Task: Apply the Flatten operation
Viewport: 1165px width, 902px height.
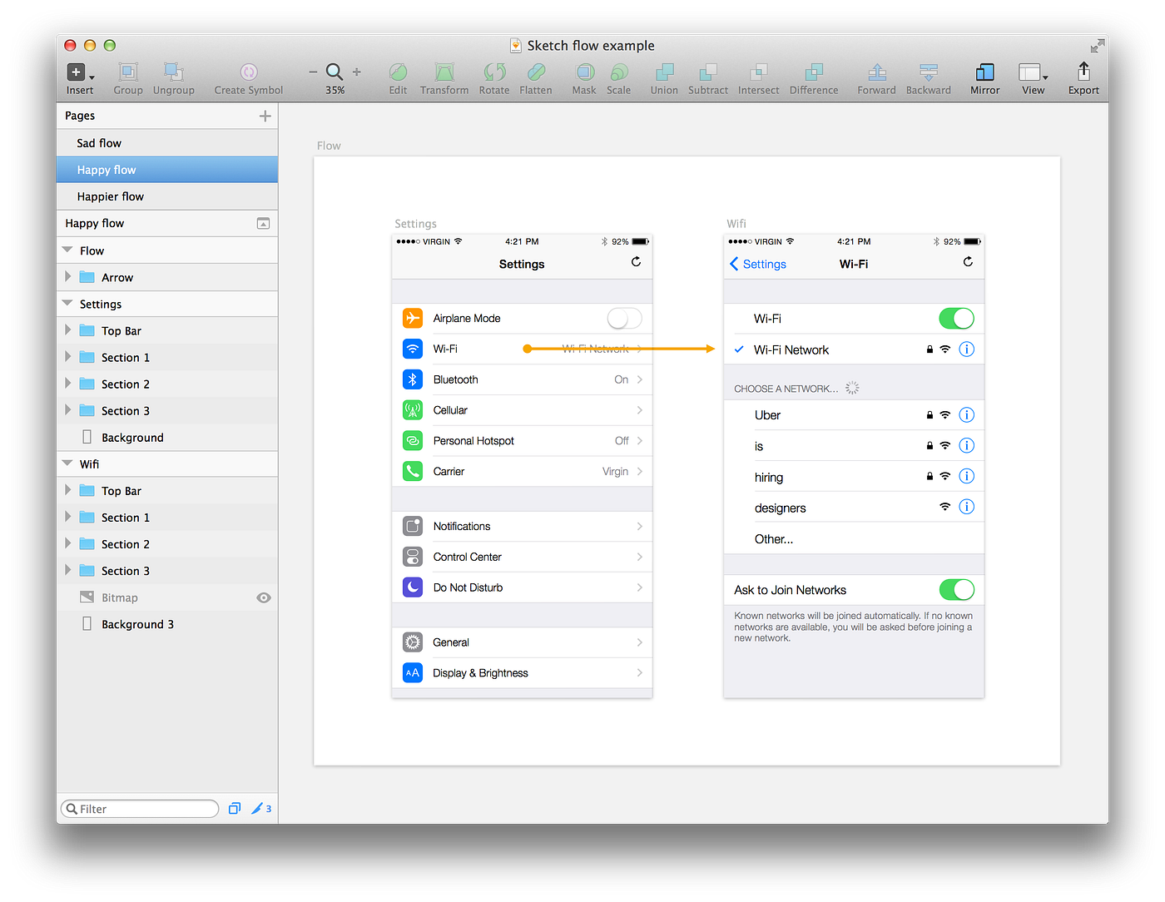Action: point(535,75)
